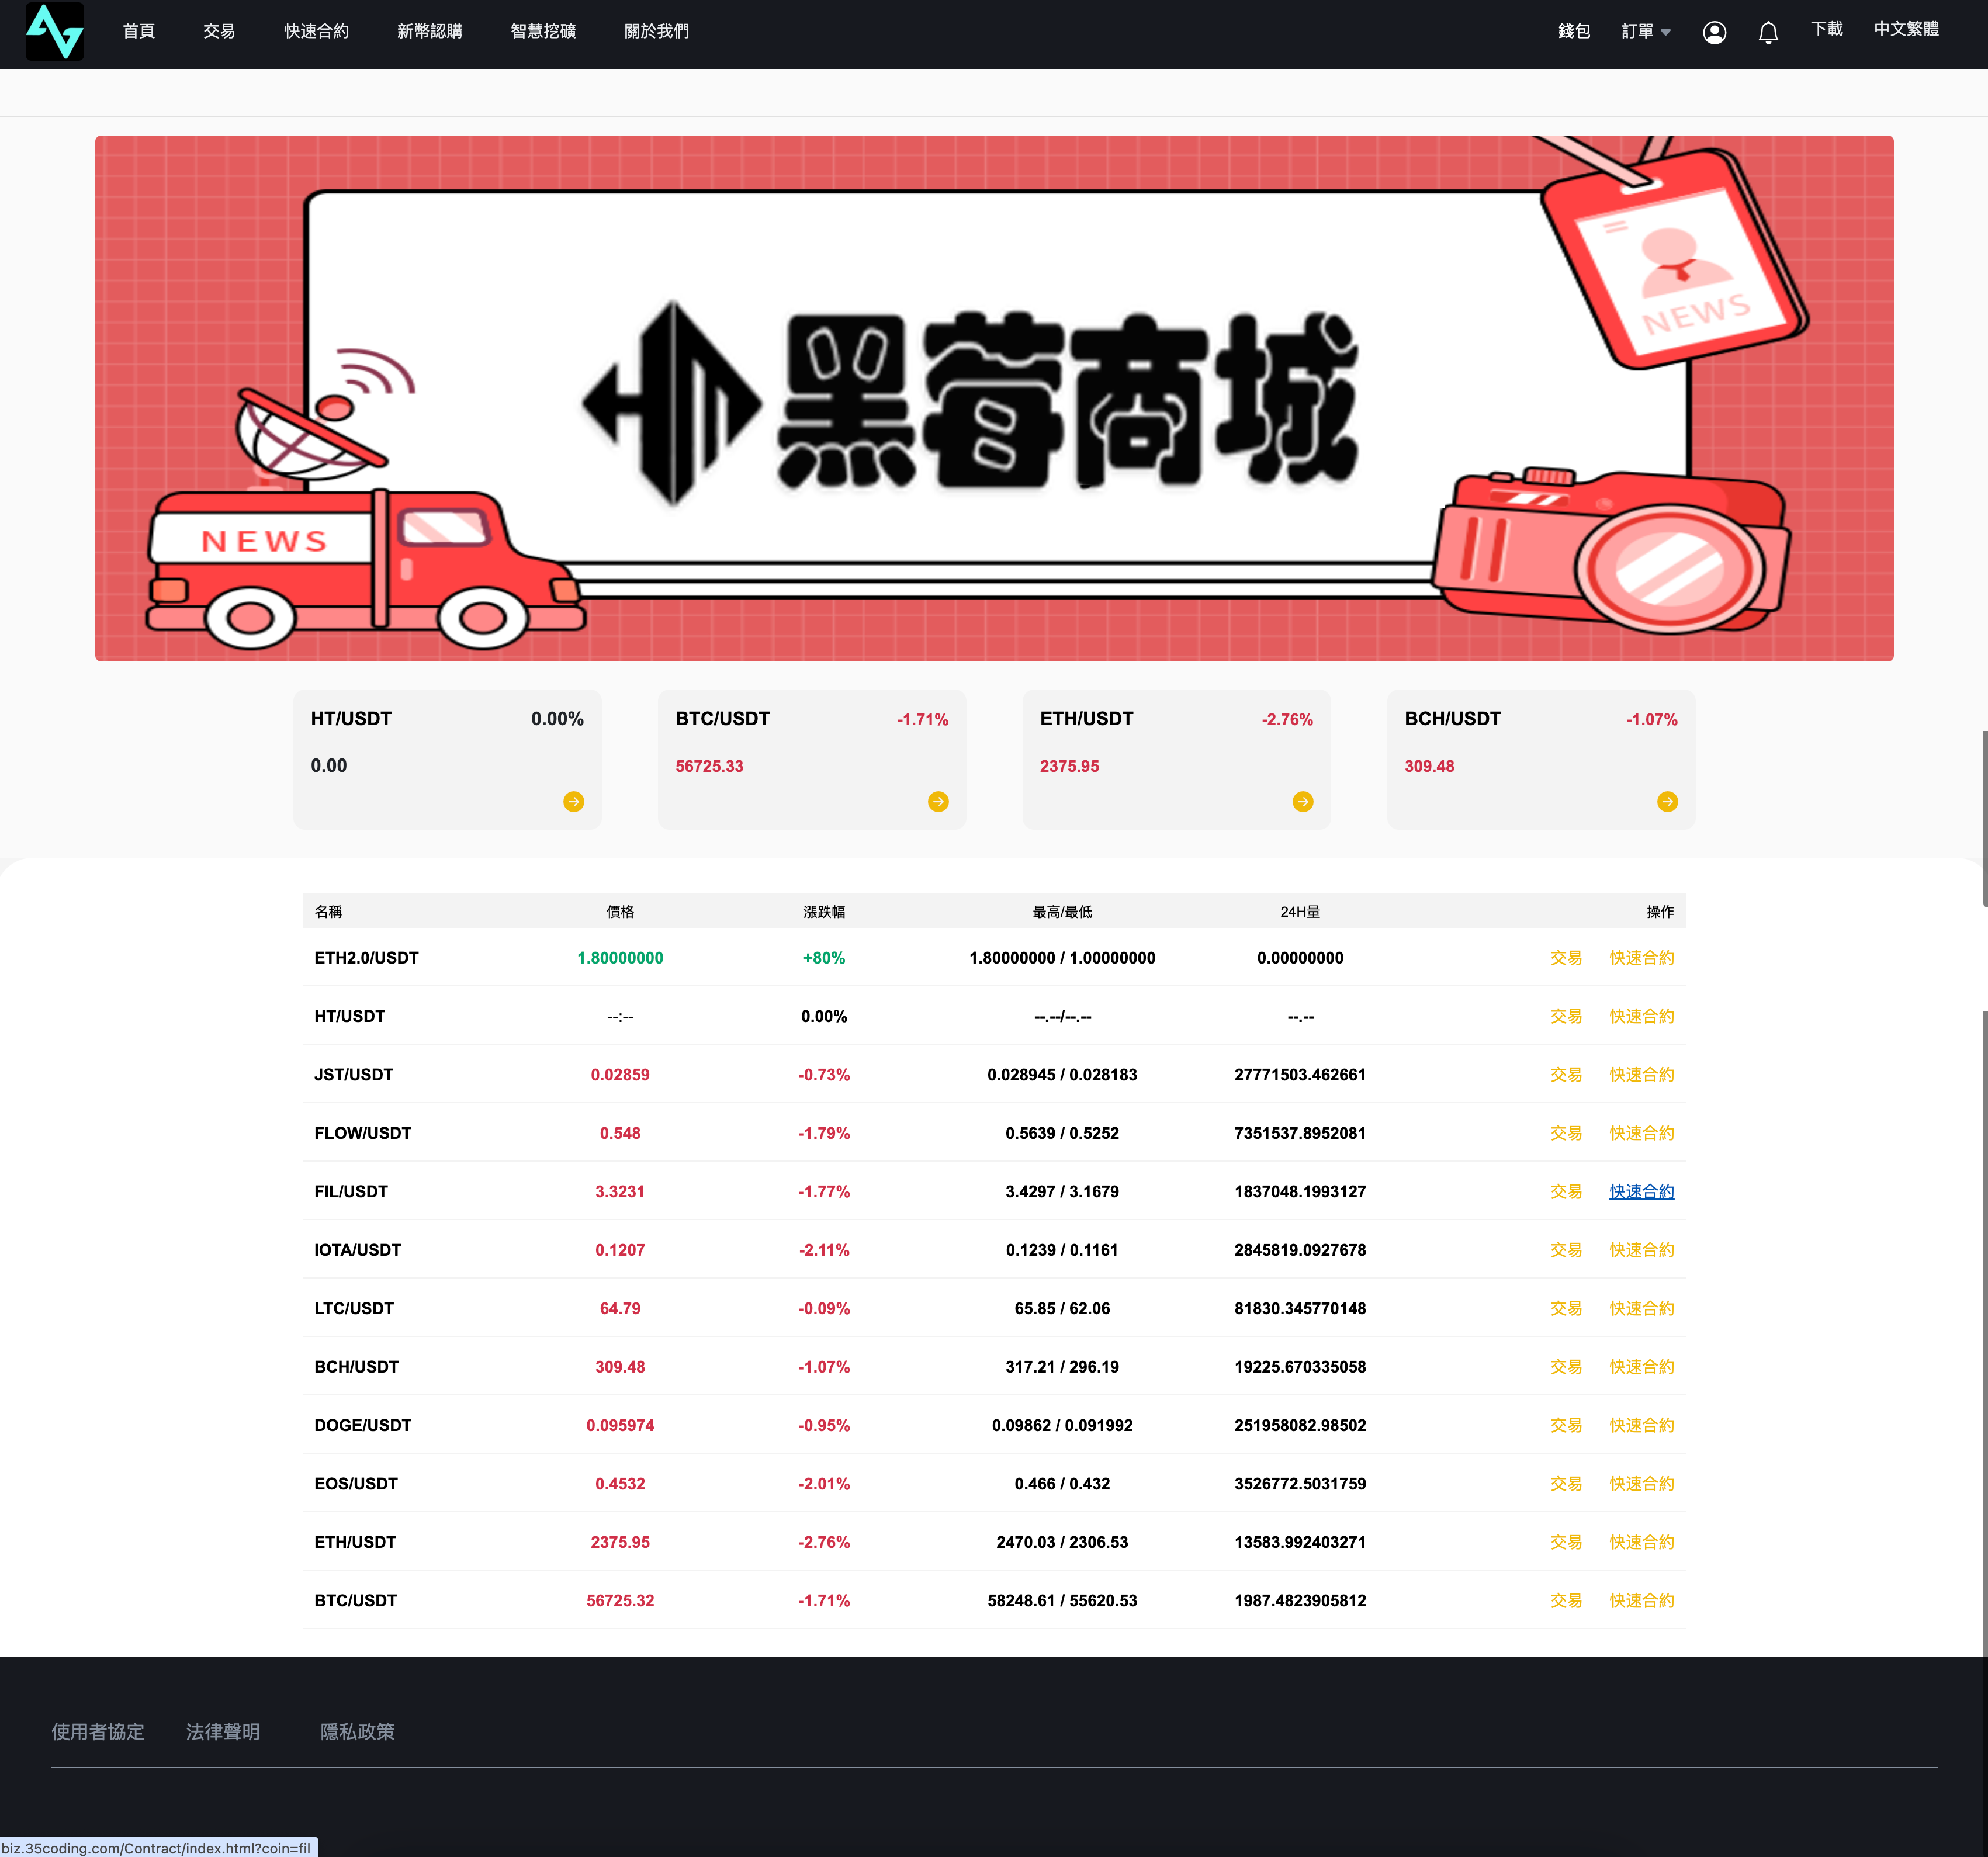Open the 智慧挖礦 section
The width and height of the screenshot is (1988, 1857).
click(542, 31)
